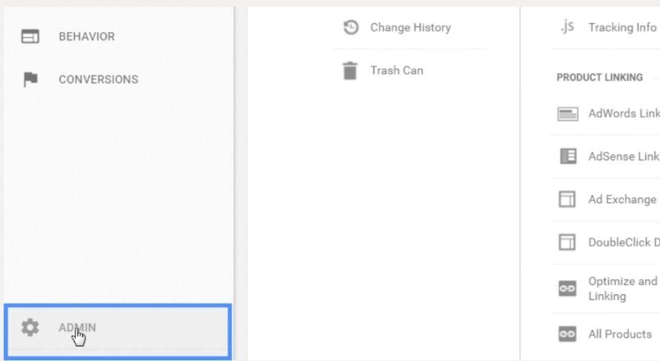This screenshot has width=660, height=361.
Task: Click the Ad Exchange icon
Action: [567, 200]
